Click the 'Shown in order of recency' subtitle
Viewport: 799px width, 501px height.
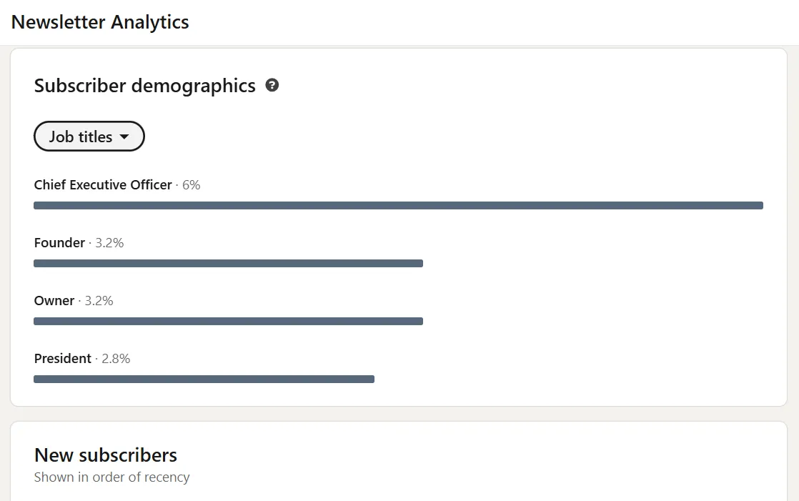tap(111, 477)
